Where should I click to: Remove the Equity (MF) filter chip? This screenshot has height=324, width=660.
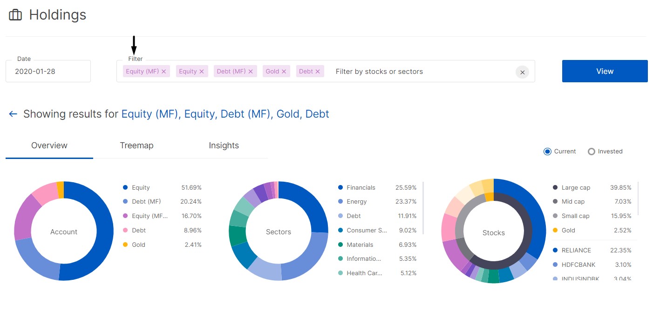point(163,72)
